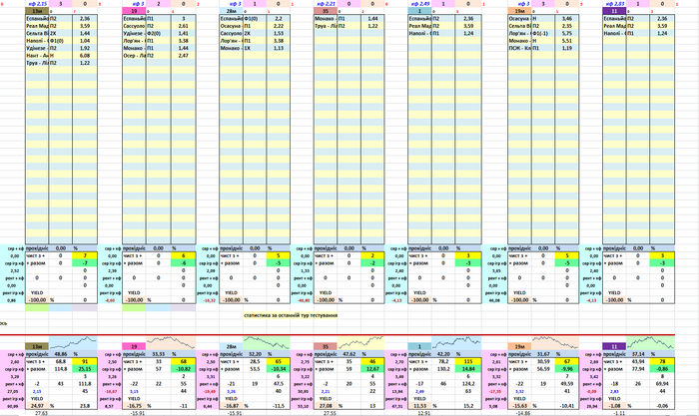Click the yellow cell with 115
This screenshot has width=699, height=416.
click(468, 362)
